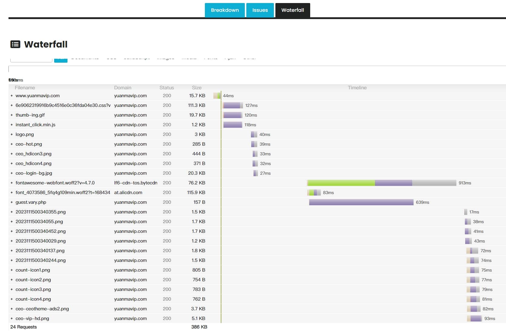Viewport: 506px width, 333px height.
Task: Select the Waterfall tab
Action: [292, 10]
